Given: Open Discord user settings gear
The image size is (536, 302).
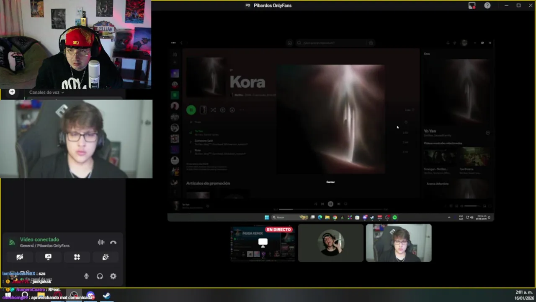Looking at the screenshot, I should [113, 276].
